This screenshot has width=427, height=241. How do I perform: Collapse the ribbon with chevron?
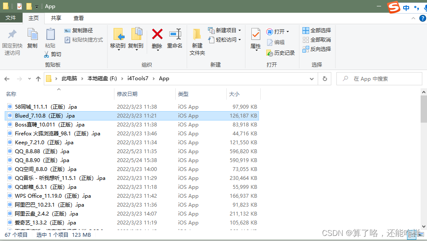tap(413, 18)
